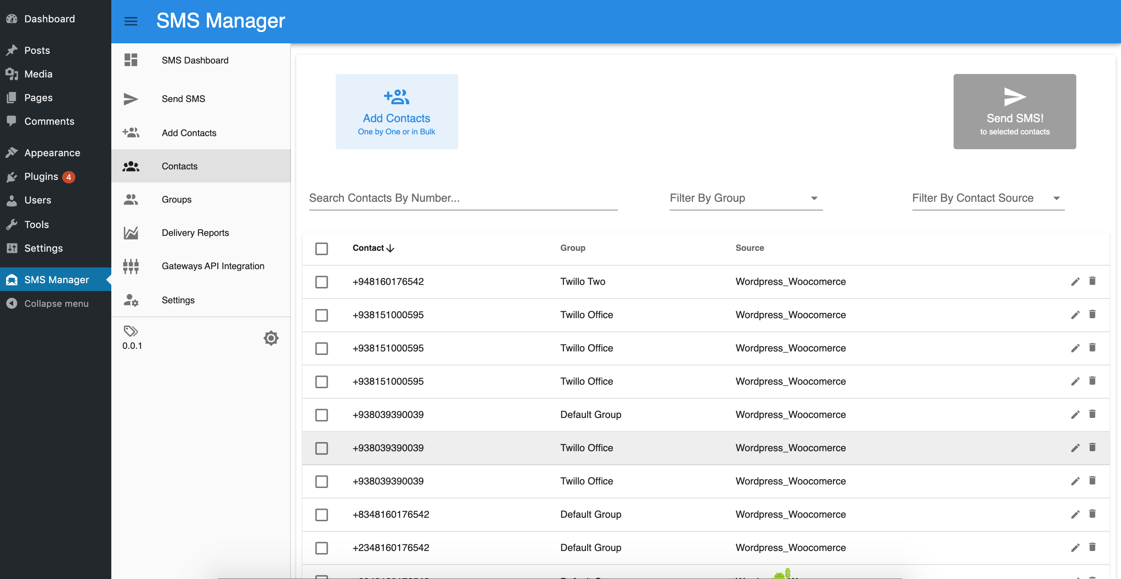Image resolution: width=1121 pixels, height=579 pixels.
Task: Open SMS Dashboard in plugin sidebar
Action: [201, 60]
